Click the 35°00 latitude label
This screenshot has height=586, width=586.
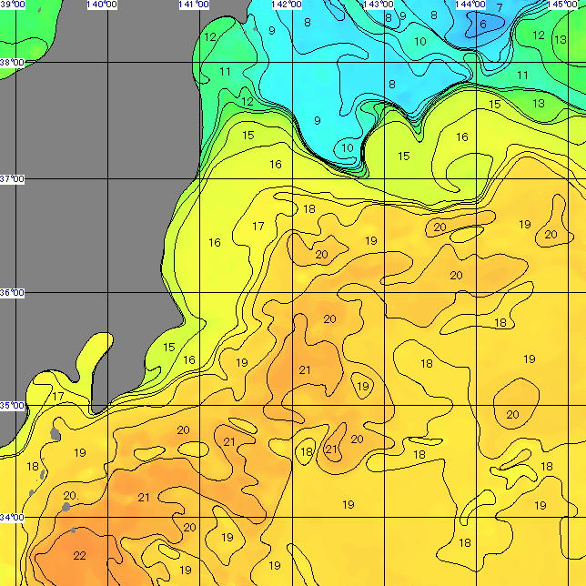tap(12, 406)
